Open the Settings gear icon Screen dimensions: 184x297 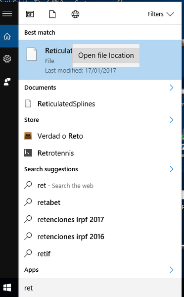click(7, 59)
